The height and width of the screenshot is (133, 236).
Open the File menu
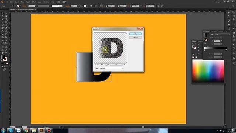click(x=7, y=2)
